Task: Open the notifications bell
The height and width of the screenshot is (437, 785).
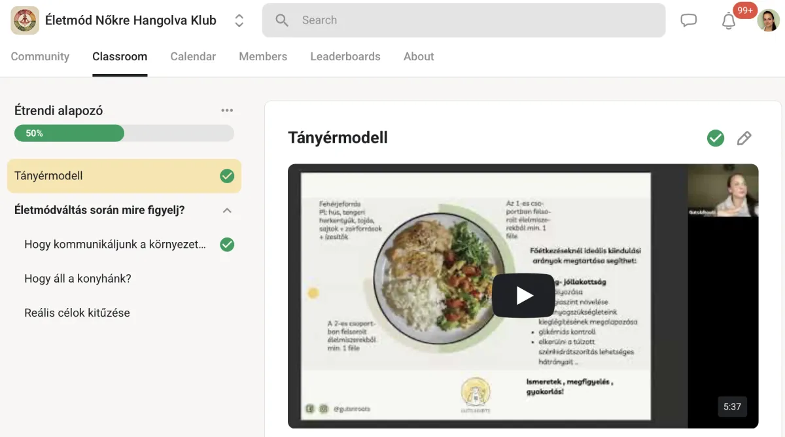Action: pyautogui.click(x=729, y=21)
